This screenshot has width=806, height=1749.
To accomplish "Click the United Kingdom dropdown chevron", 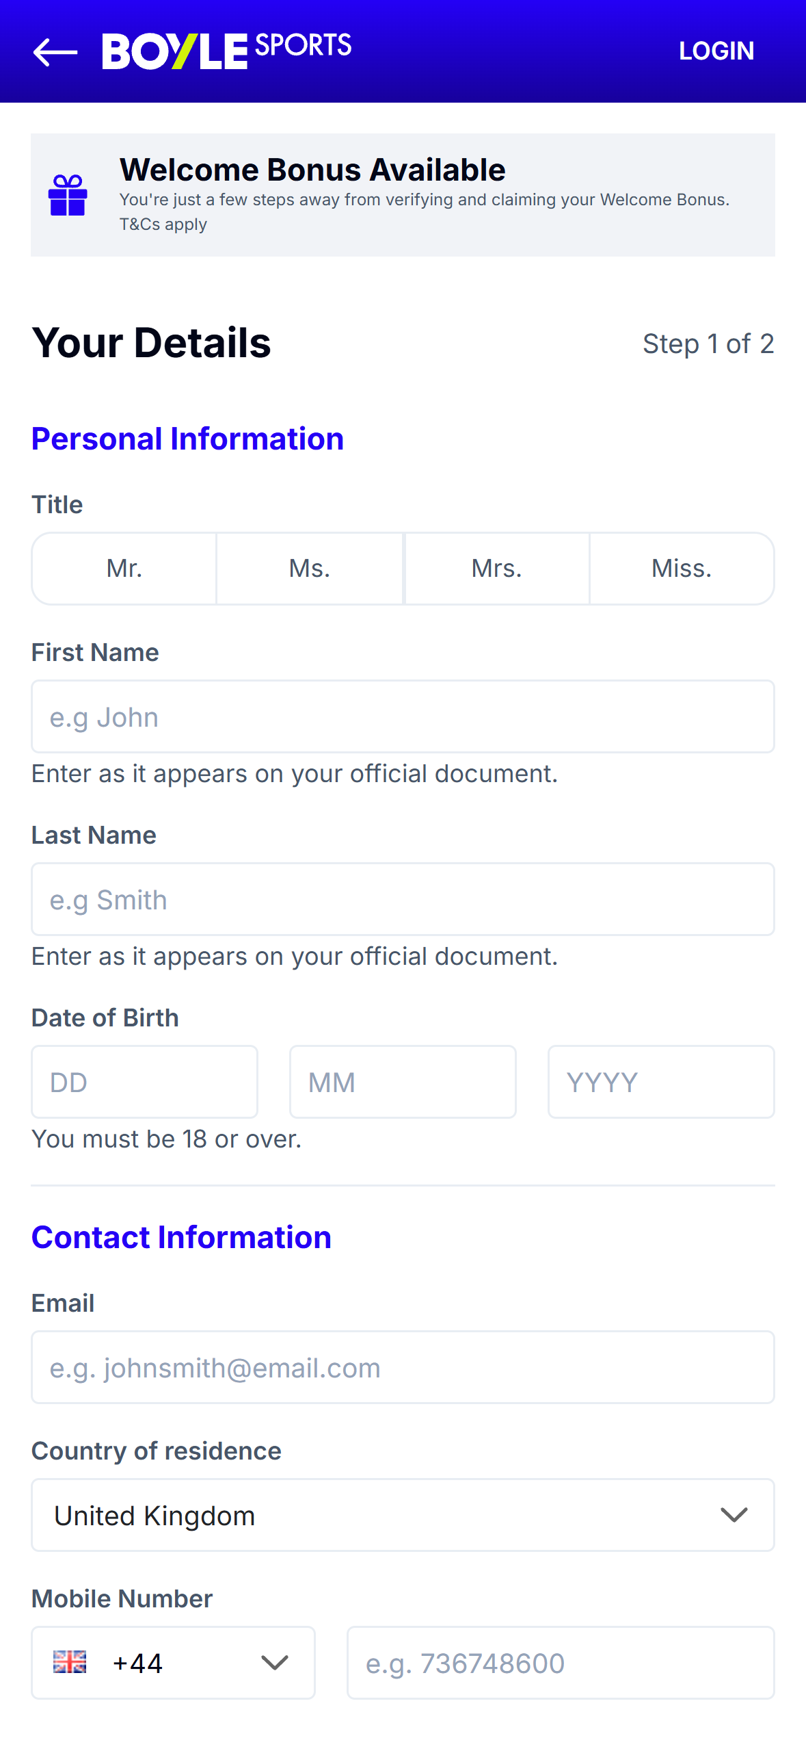I will [734, 1515].
